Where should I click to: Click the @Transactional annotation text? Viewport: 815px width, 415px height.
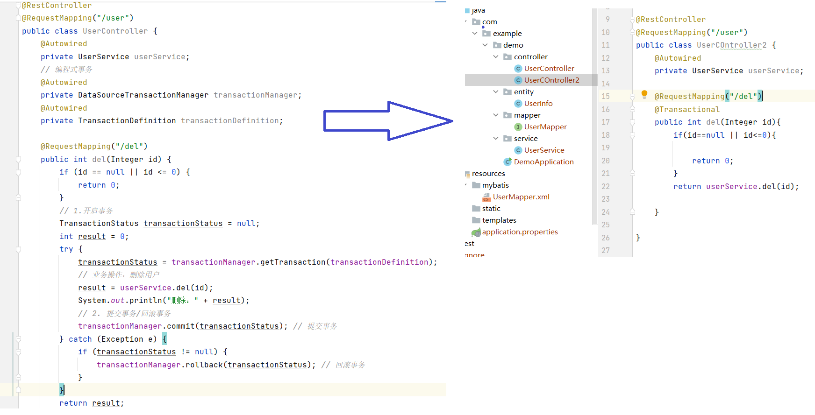click(x=687, y=110)
